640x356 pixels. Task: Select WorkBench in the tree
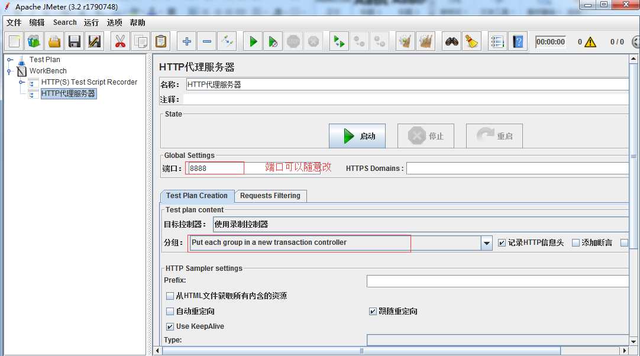click(48, 71)
